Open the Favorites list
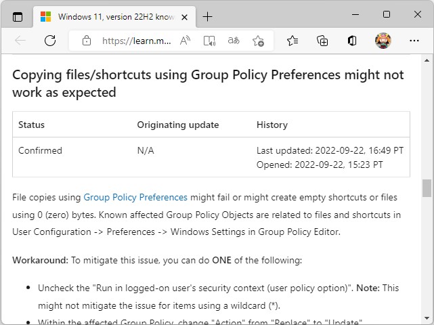 click(x=292, y=41)
